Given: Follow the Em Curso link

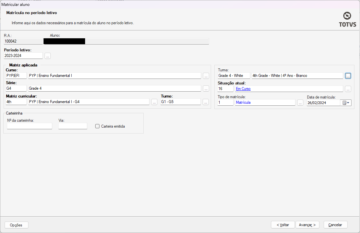Looking at the screenshot, I should click(243, 89).
